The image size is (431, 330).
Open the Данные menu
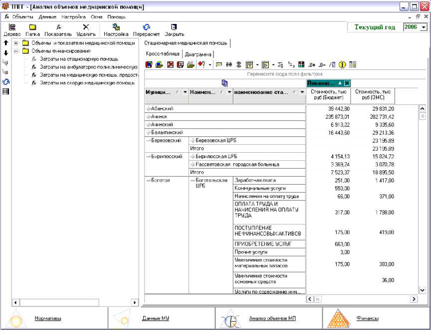(47, 16)
